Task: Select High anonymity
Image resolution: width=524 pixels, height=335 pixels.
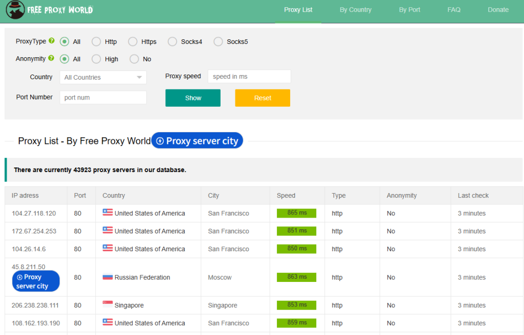Action: 96,59
